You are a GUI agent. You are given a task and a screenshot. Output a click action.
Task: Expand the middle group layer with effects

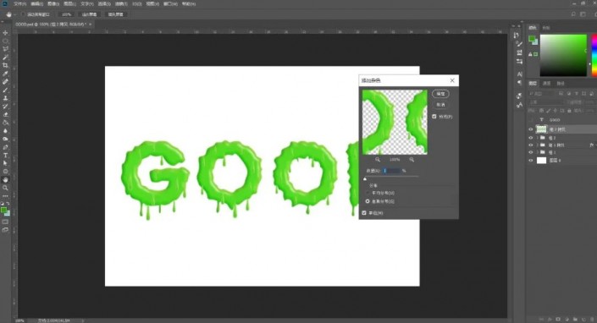tap(538, 145)
